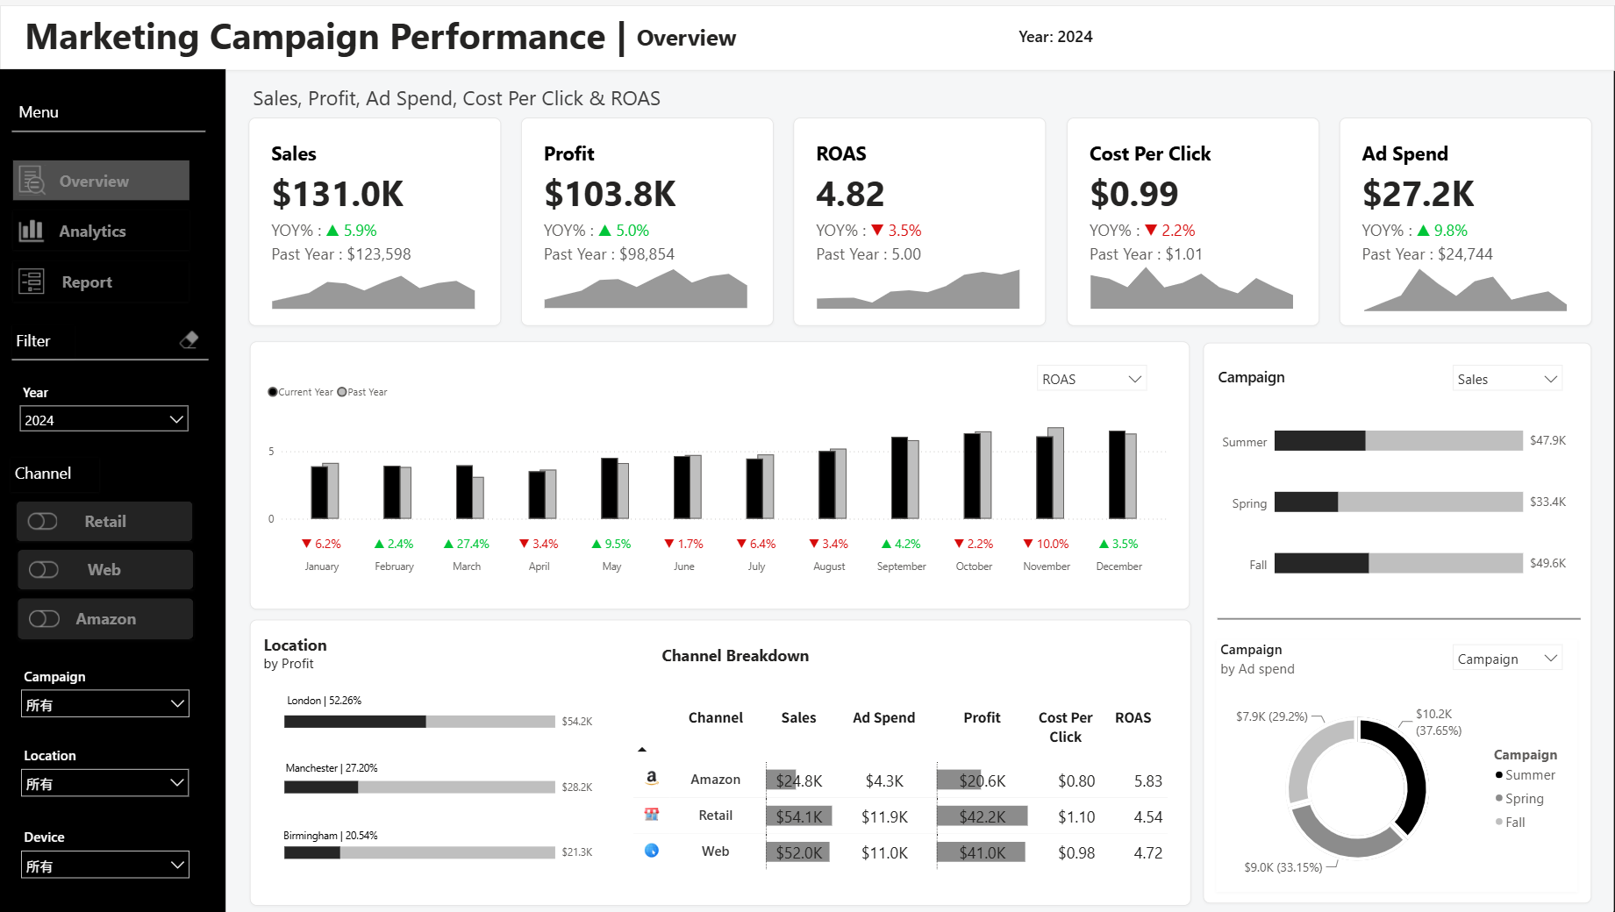
Task: Open the Sales dropdown in Campaign panel
Action: click(1507, 379)
